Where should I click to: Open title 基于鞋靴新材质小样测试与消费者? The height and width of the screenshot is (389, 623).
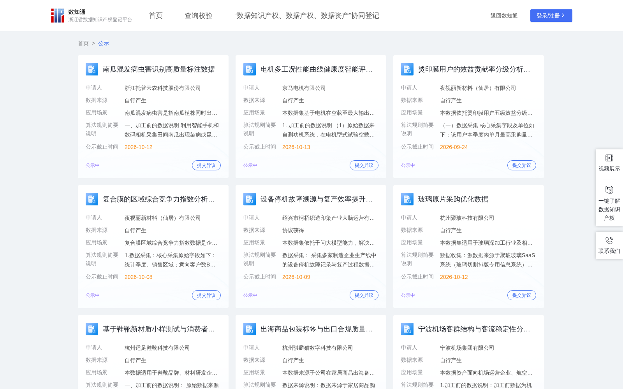coord(159,329)
